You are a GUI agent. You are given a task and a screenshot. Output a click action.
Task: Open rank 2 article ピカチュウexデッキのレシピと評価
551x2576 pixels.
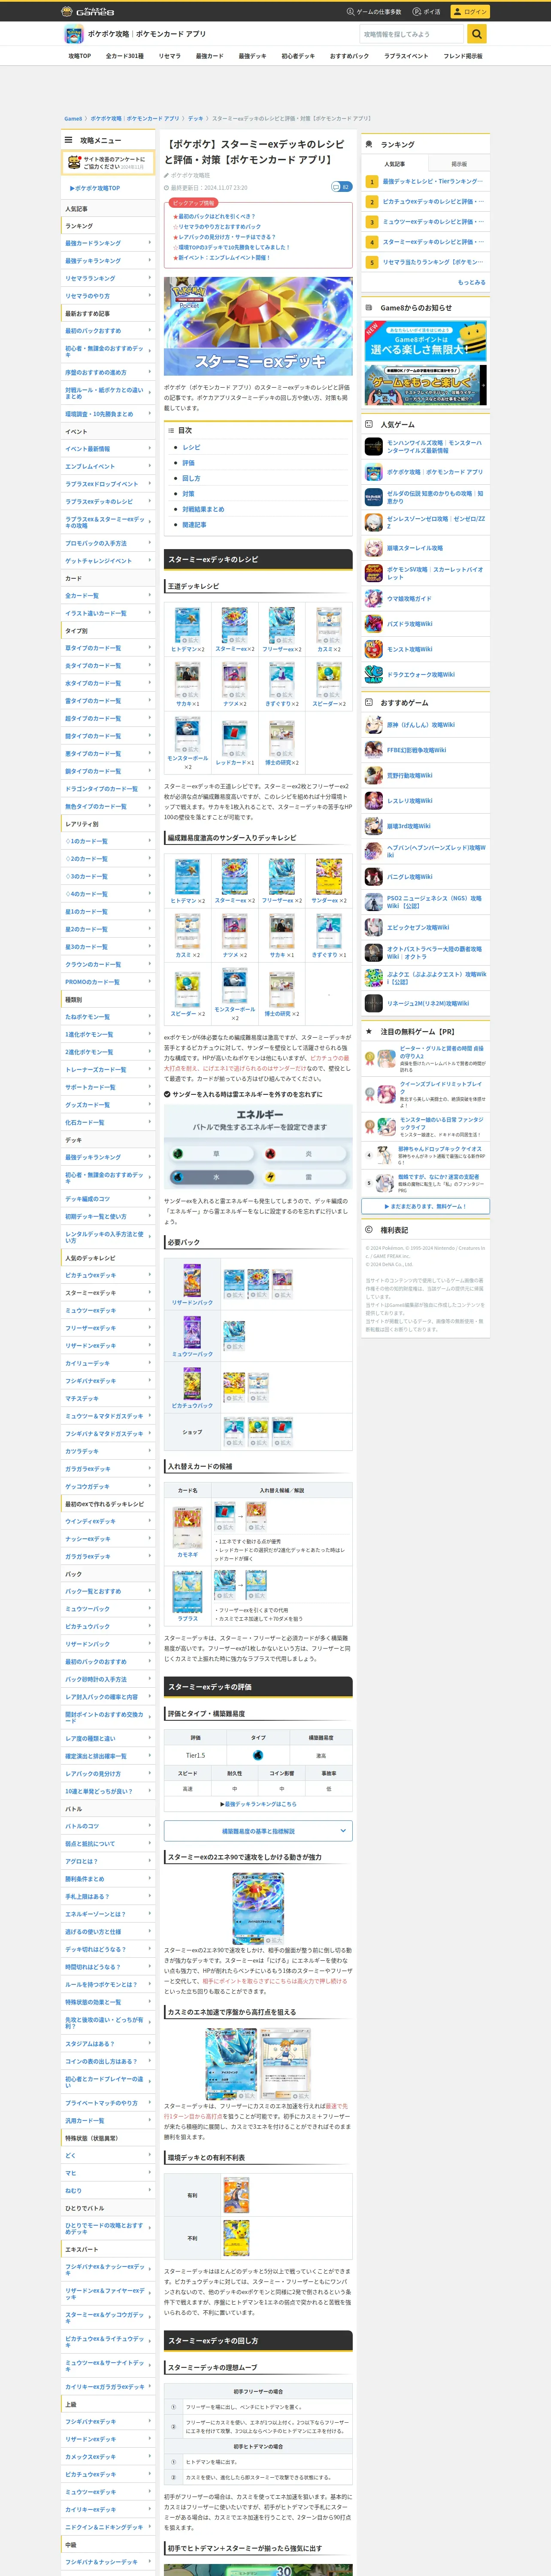coord(433,201)
